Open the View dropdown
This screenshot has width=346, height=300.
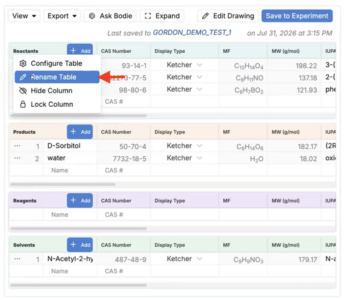pos(24,16)
